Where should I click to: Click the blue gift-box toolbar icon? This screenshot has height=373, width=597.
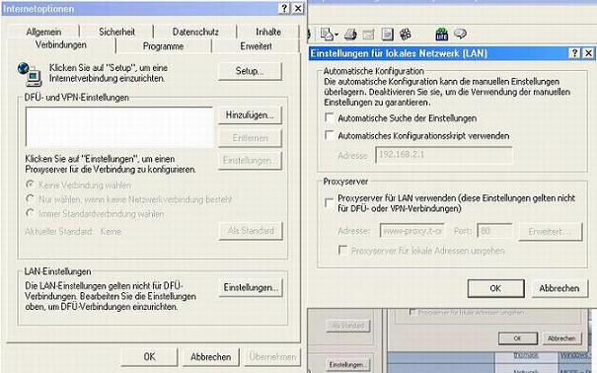click(x=442, y=35)
